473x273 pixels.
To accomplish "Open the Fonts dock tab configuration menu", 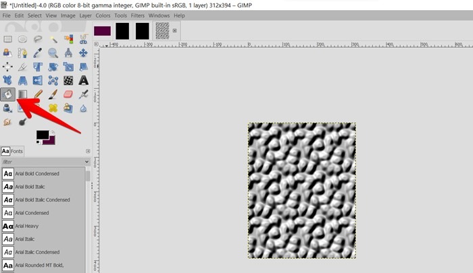I will [x=88, y=151].
